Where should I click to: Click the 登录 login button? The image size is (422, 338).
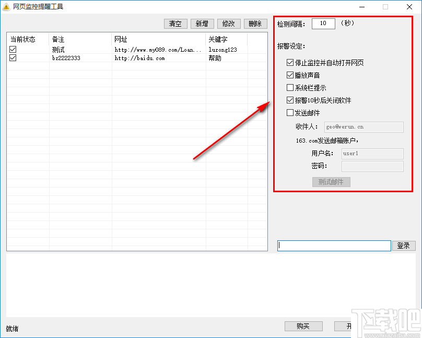(404, 246)
